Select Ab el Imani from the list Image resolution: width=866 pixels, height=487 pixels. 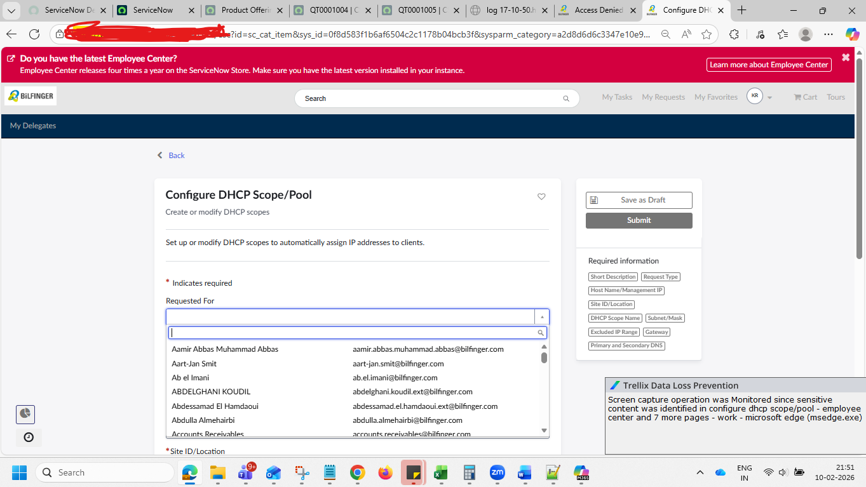pos(353,378)
